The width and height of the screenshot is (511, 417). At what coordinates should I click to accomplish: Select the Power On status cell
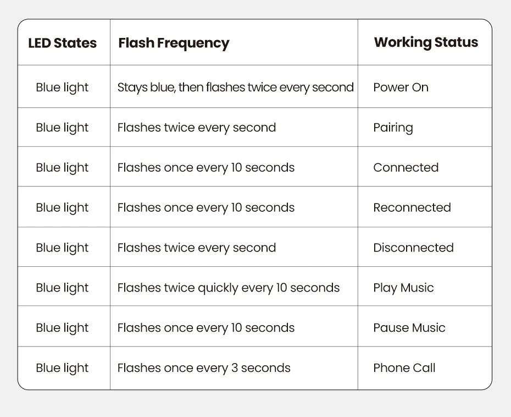click(x=401, y=87)
